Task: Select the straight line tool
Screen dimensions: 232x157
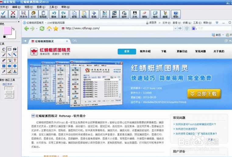Action: pos(9,55)
